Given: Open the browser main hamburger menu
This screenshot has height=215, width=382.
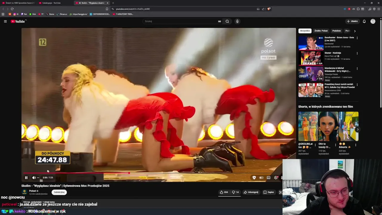Looking at the screenshot, I should (x=378, y=9).
